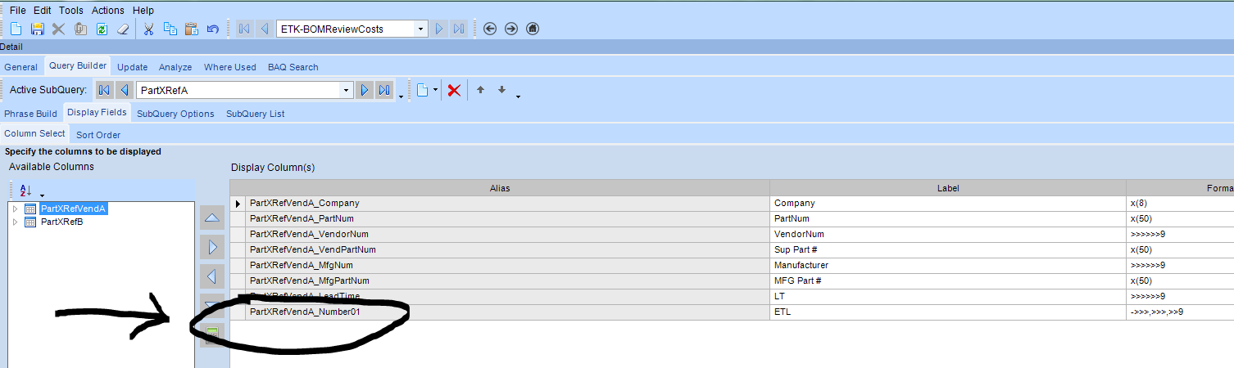The image size is (1234, 368).
Task: Click the circular Forward arrow icon
Action: click(511, 29)
